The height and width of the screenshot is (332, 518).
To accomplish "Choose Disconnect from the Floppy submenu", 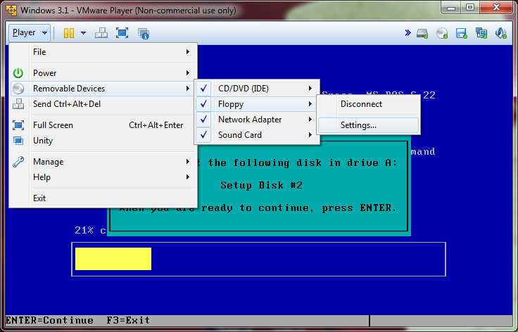I will tap(361, 104).
